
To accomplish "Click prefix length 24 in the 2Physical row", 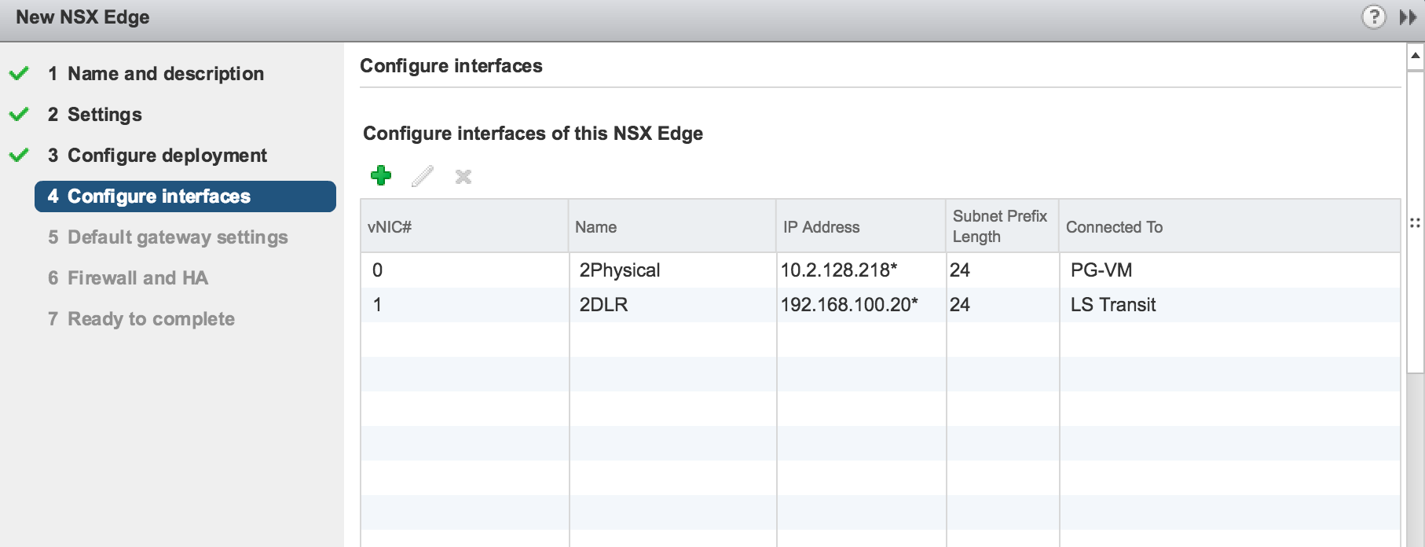I will [960, 270].
